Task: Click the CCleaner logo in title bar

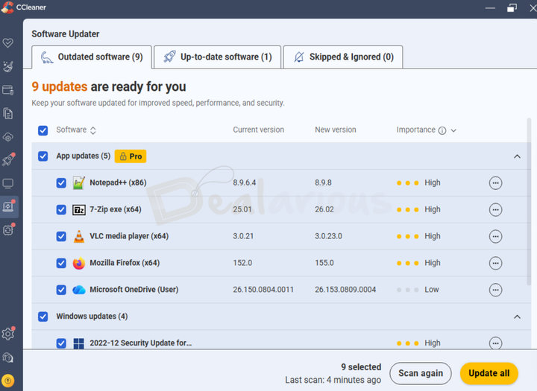Action: click(7, 7)
